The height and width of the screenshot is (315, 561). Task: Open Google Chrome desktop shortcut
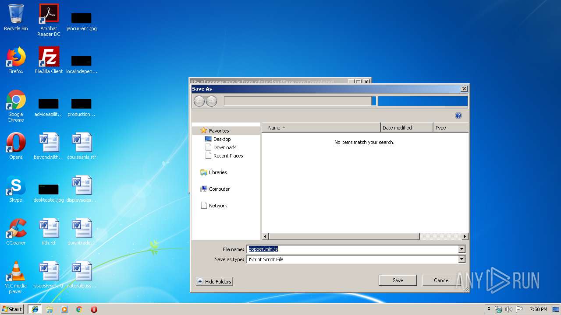point(16,106)
